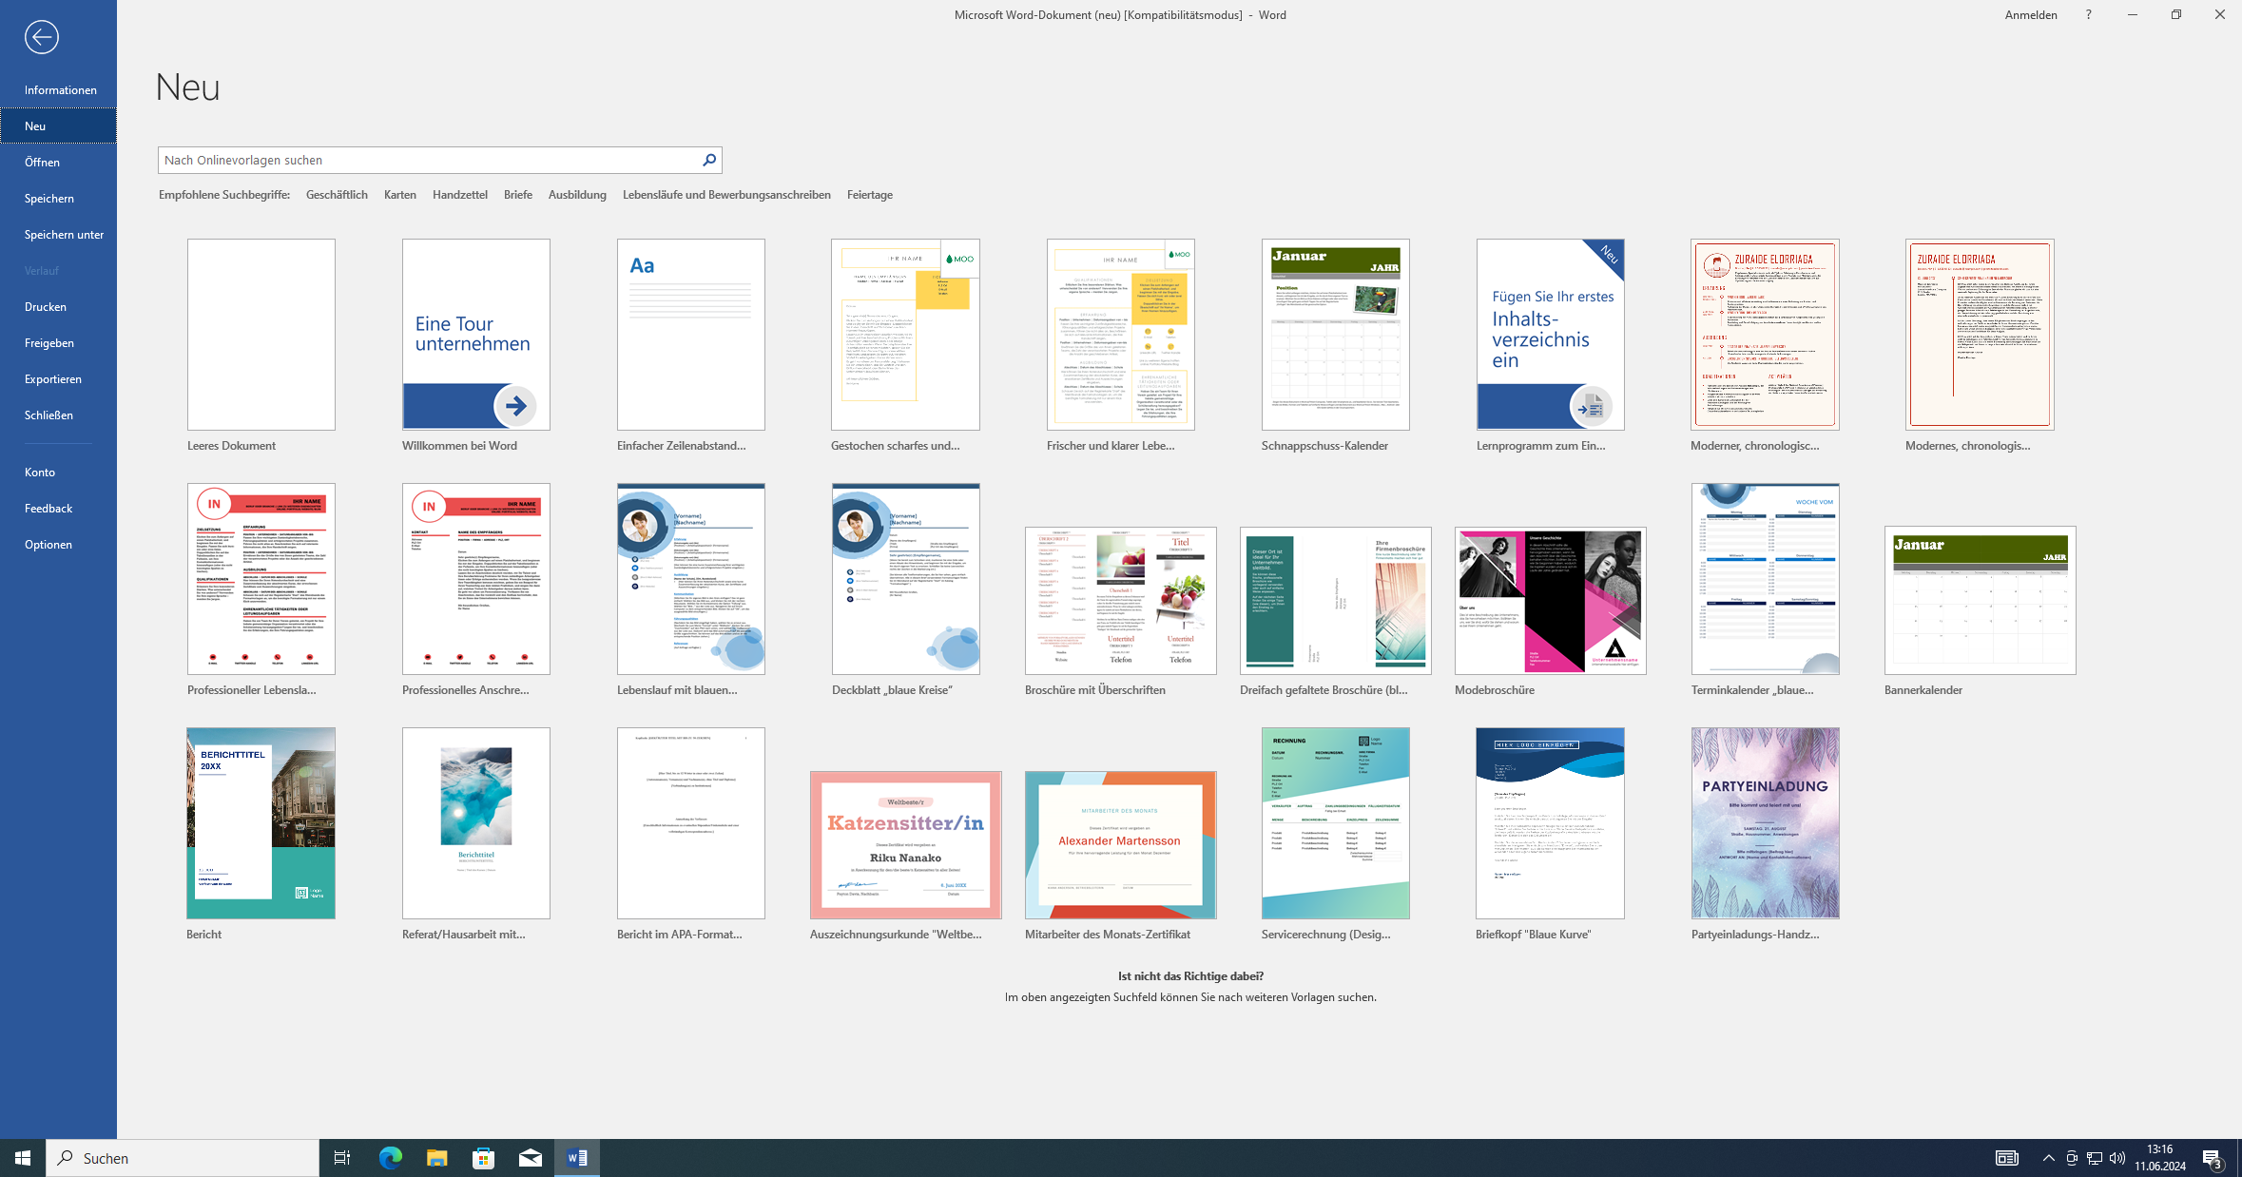This screenshot has width=2242, height=1177.
Task: Click the back arrow icon
Action: pyautogui.click(x=41, y=37)
